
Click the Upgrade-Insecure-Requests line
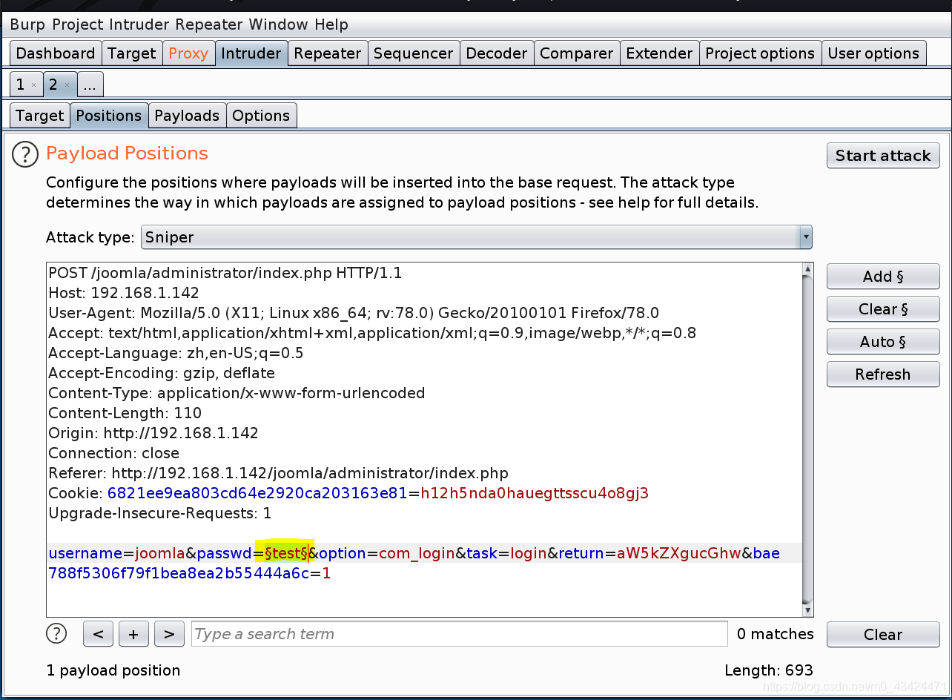coord(159,513)
